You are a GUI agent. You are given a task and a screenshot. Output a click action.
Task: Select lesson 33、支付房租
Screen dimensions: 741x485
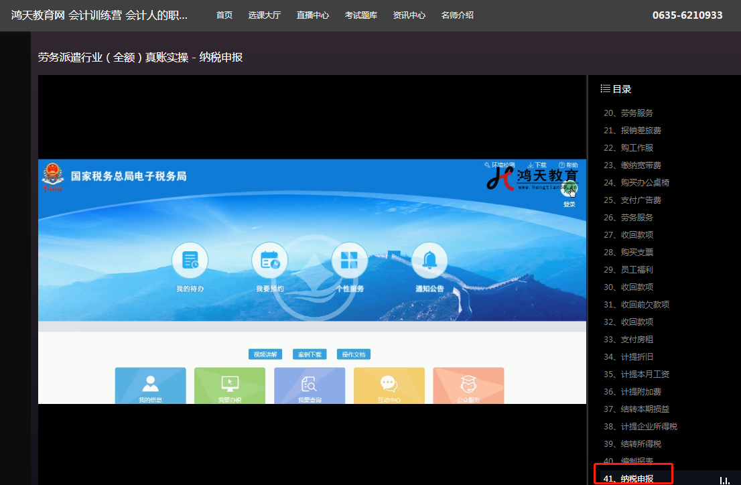pyautogui.click(x=628, y=340)
